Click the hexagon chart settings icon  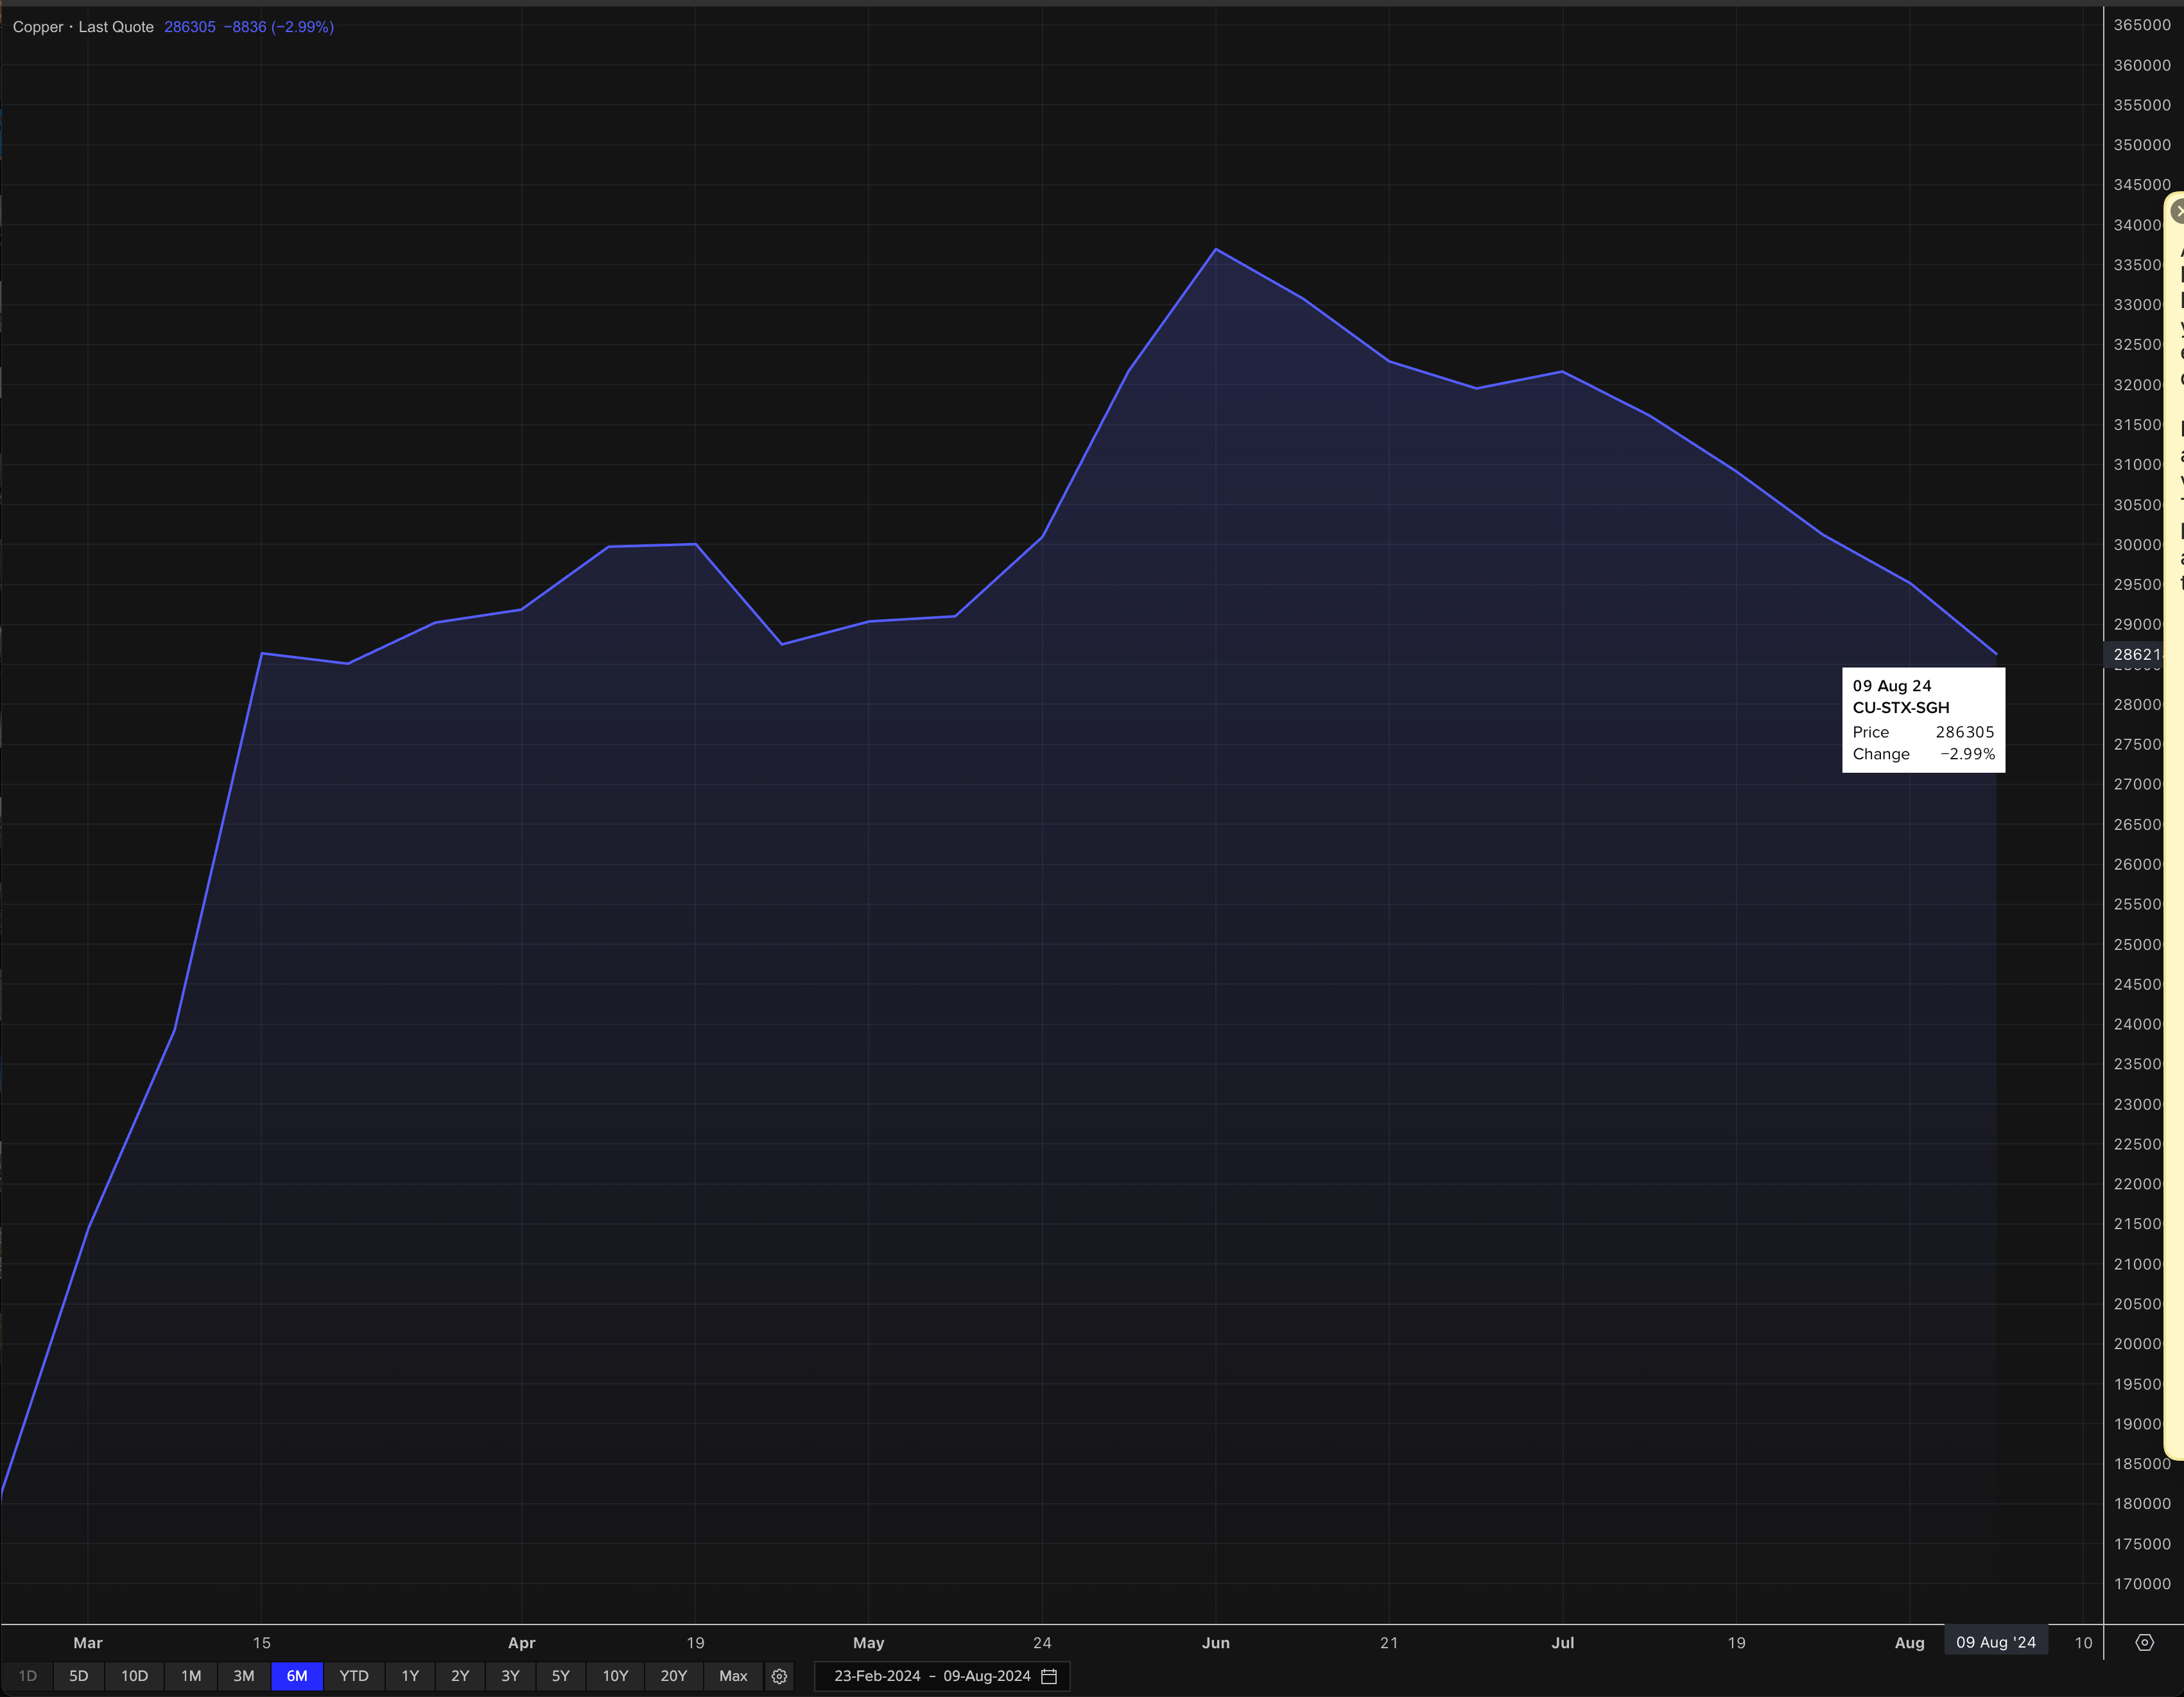pos(2144,1643)
